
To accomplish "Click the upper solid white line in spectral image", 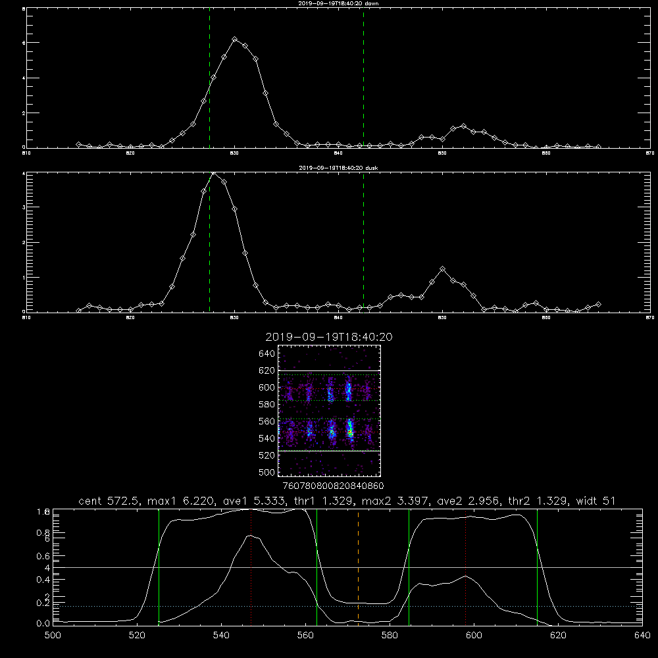I will 329,370.
